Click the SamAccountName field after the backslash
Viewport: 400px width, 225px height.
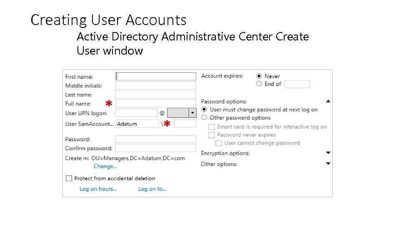[185, 124]
